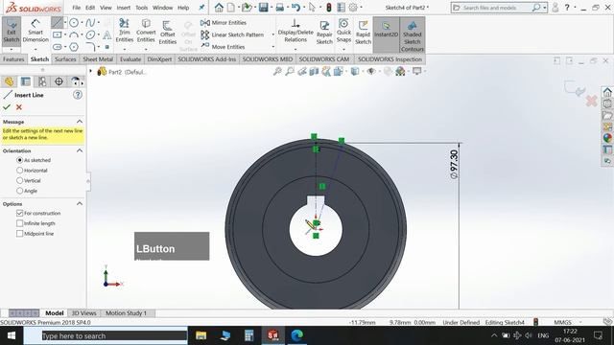Click the Quick Snaps tool

tap(343, 31)
